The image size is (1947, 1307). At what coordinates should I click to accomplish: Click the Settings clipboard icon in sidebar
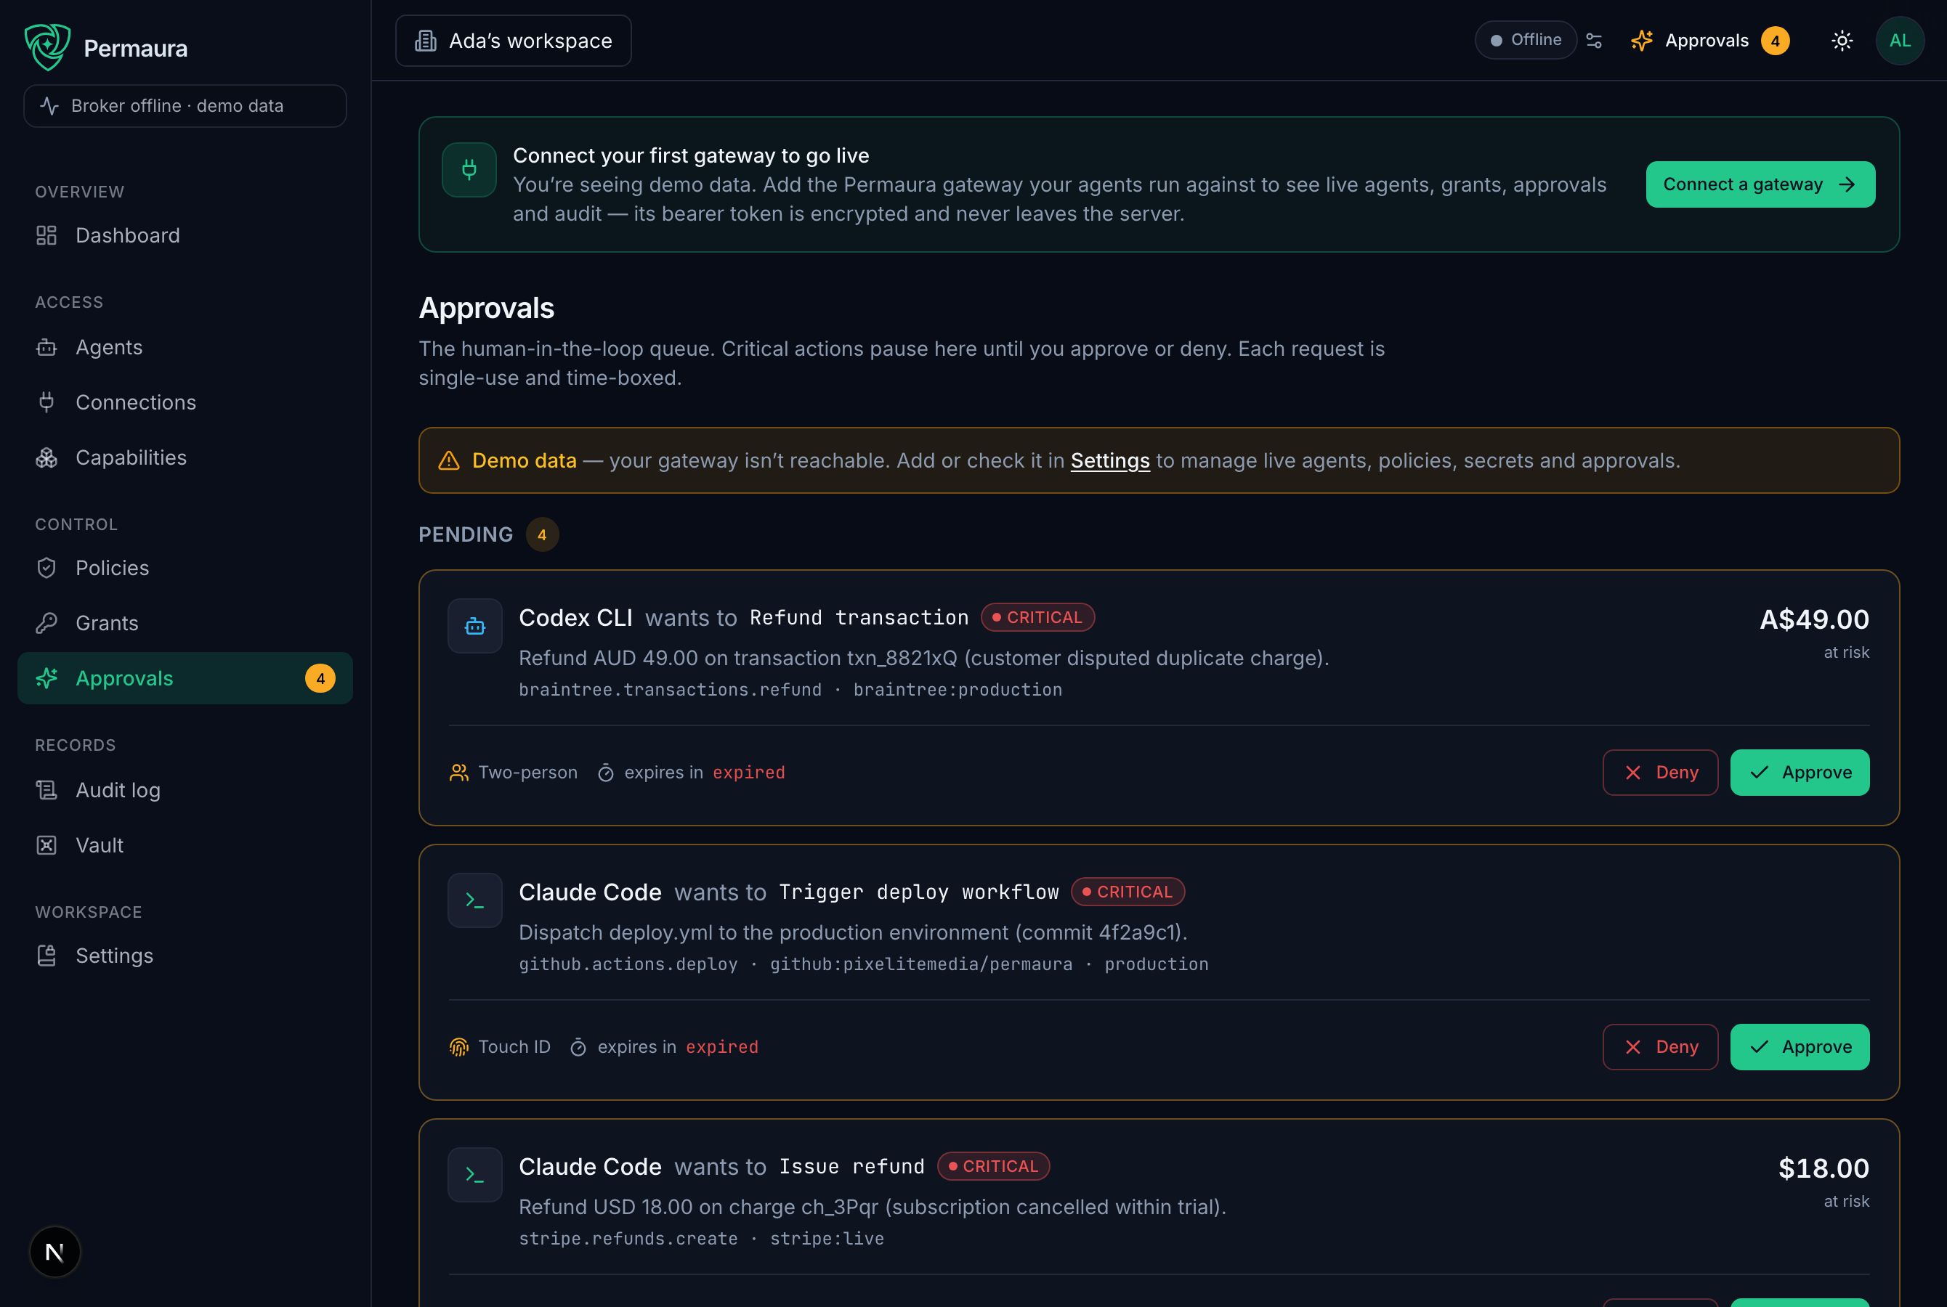[x=46, y=956]
